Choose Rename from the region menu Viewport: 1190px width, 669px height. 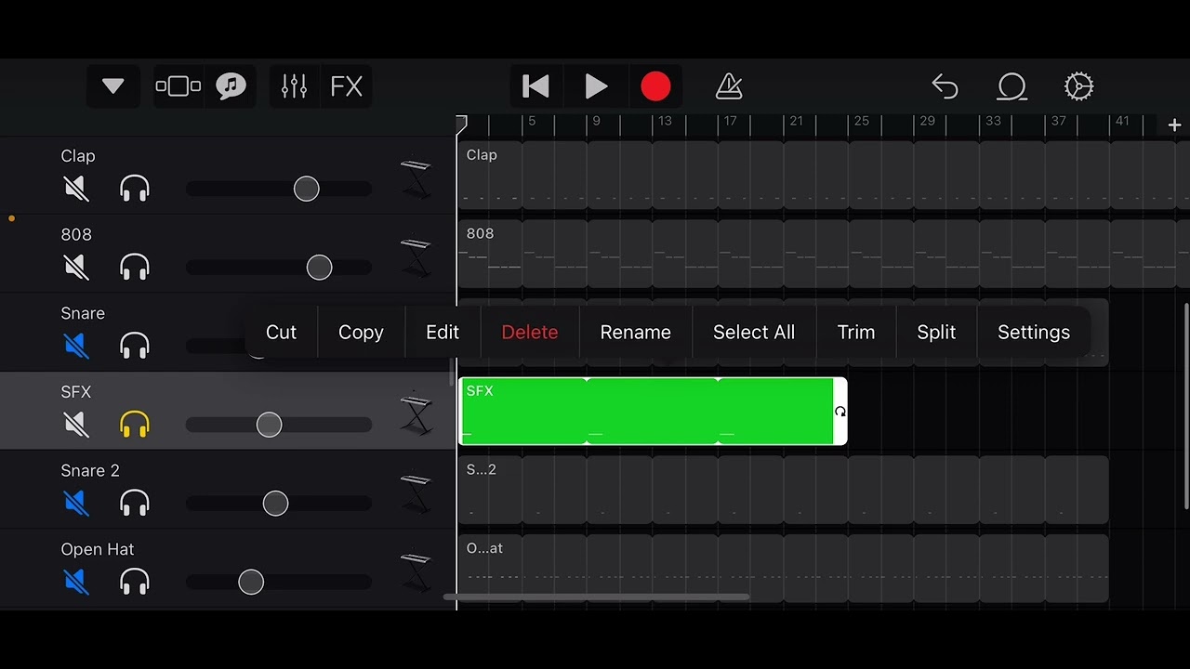pyautogui.click(x=636, y=332)
